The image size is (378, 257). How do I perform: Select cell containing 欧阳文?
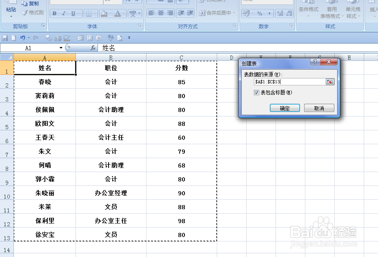click(x=45, y=123)
